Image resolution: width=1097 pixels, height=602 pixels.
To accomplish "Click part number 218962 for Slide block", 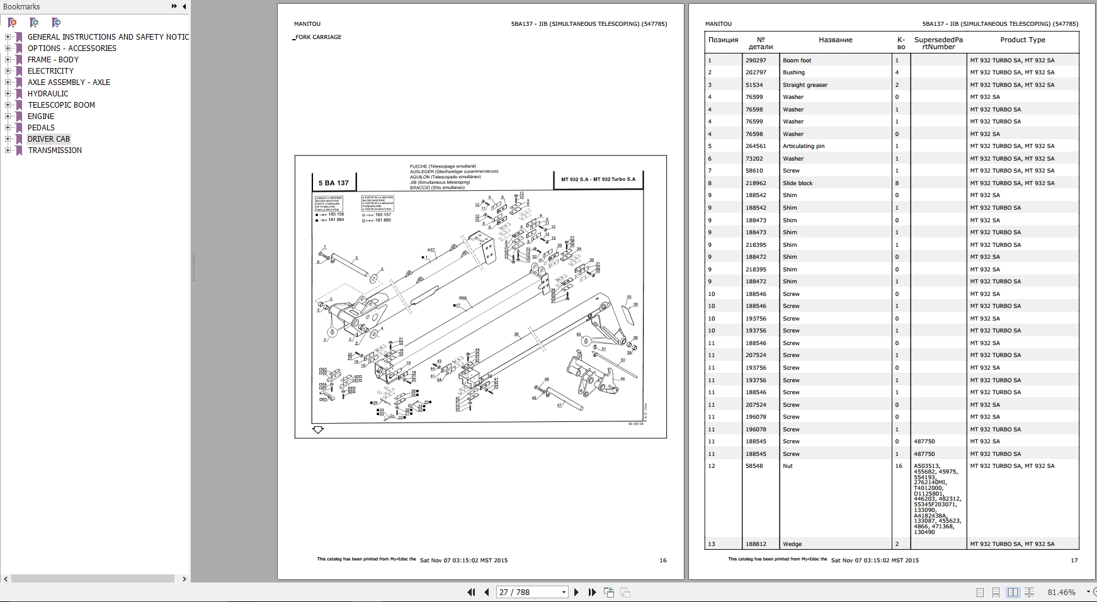I will pos(756,183).
